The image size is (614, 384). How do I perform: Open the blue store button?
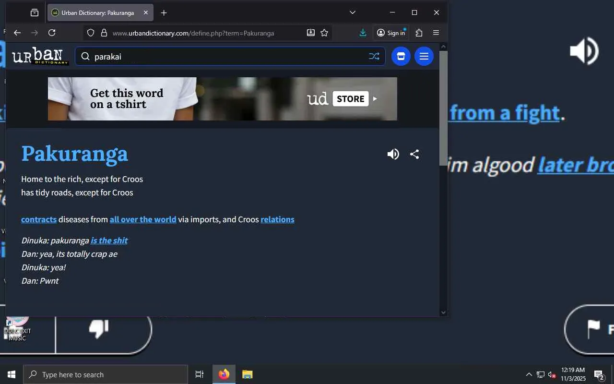[x=401, y=56]
